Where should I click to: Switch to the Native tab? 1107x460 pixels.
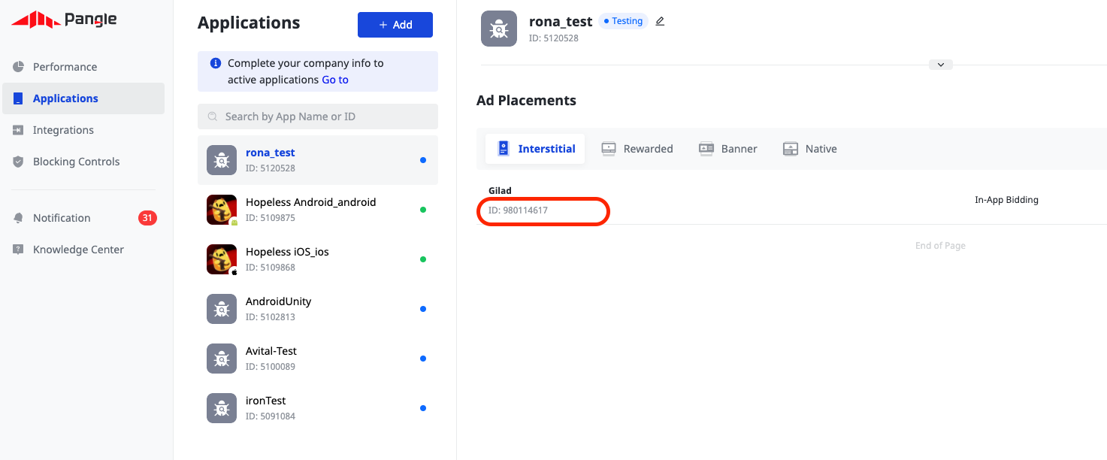tap(809, 149)
